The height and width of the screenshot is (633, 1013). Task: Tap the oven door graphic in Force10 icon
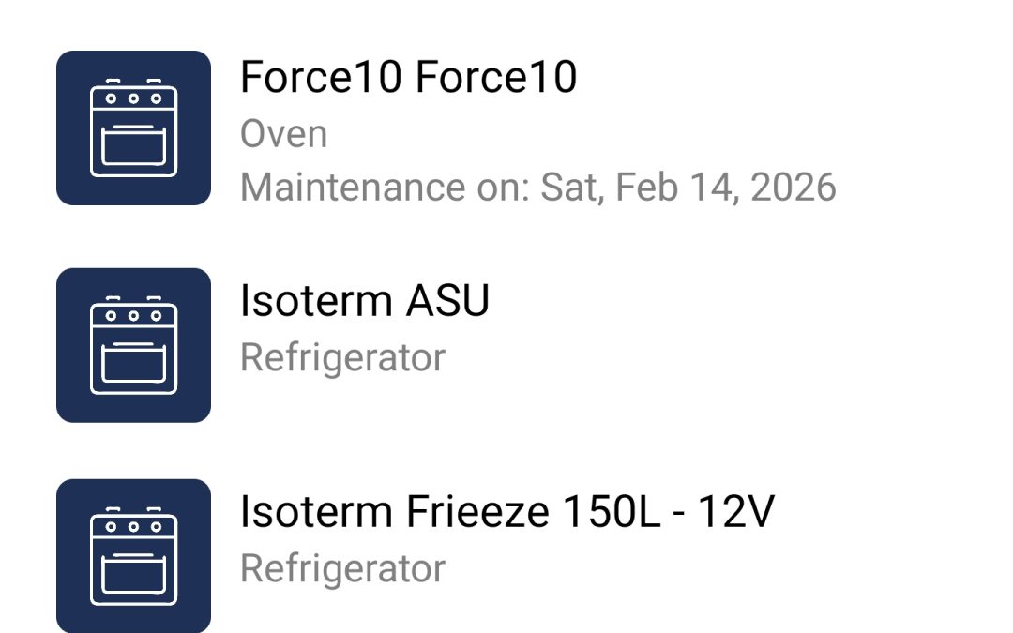[134, 144]
